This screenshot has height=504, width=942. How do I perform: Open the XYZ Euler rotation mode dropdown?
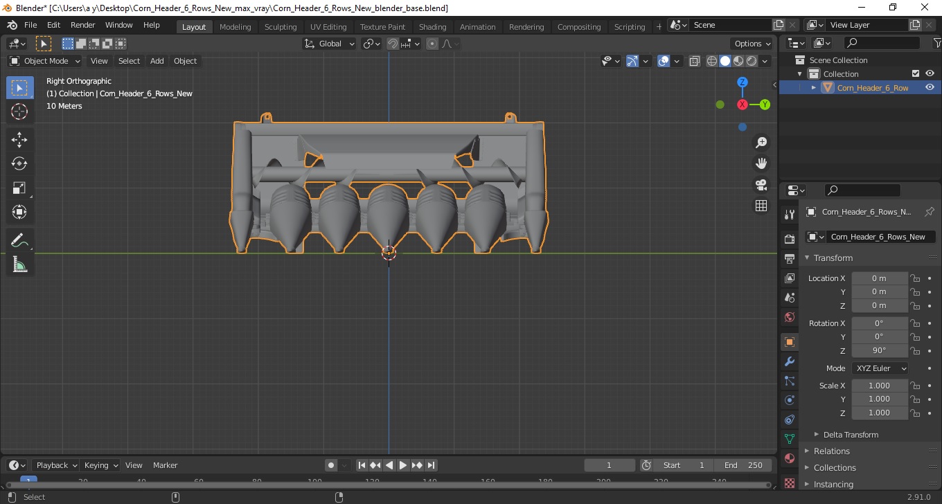(x=880, y=368)
